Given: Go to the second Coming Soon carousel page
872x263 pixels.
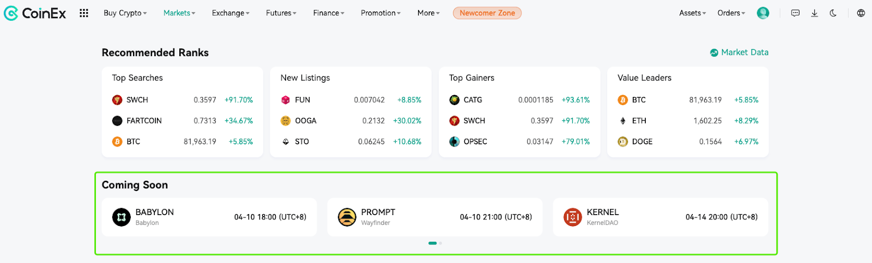Looking at the screenshot, I should coord(440,243).
